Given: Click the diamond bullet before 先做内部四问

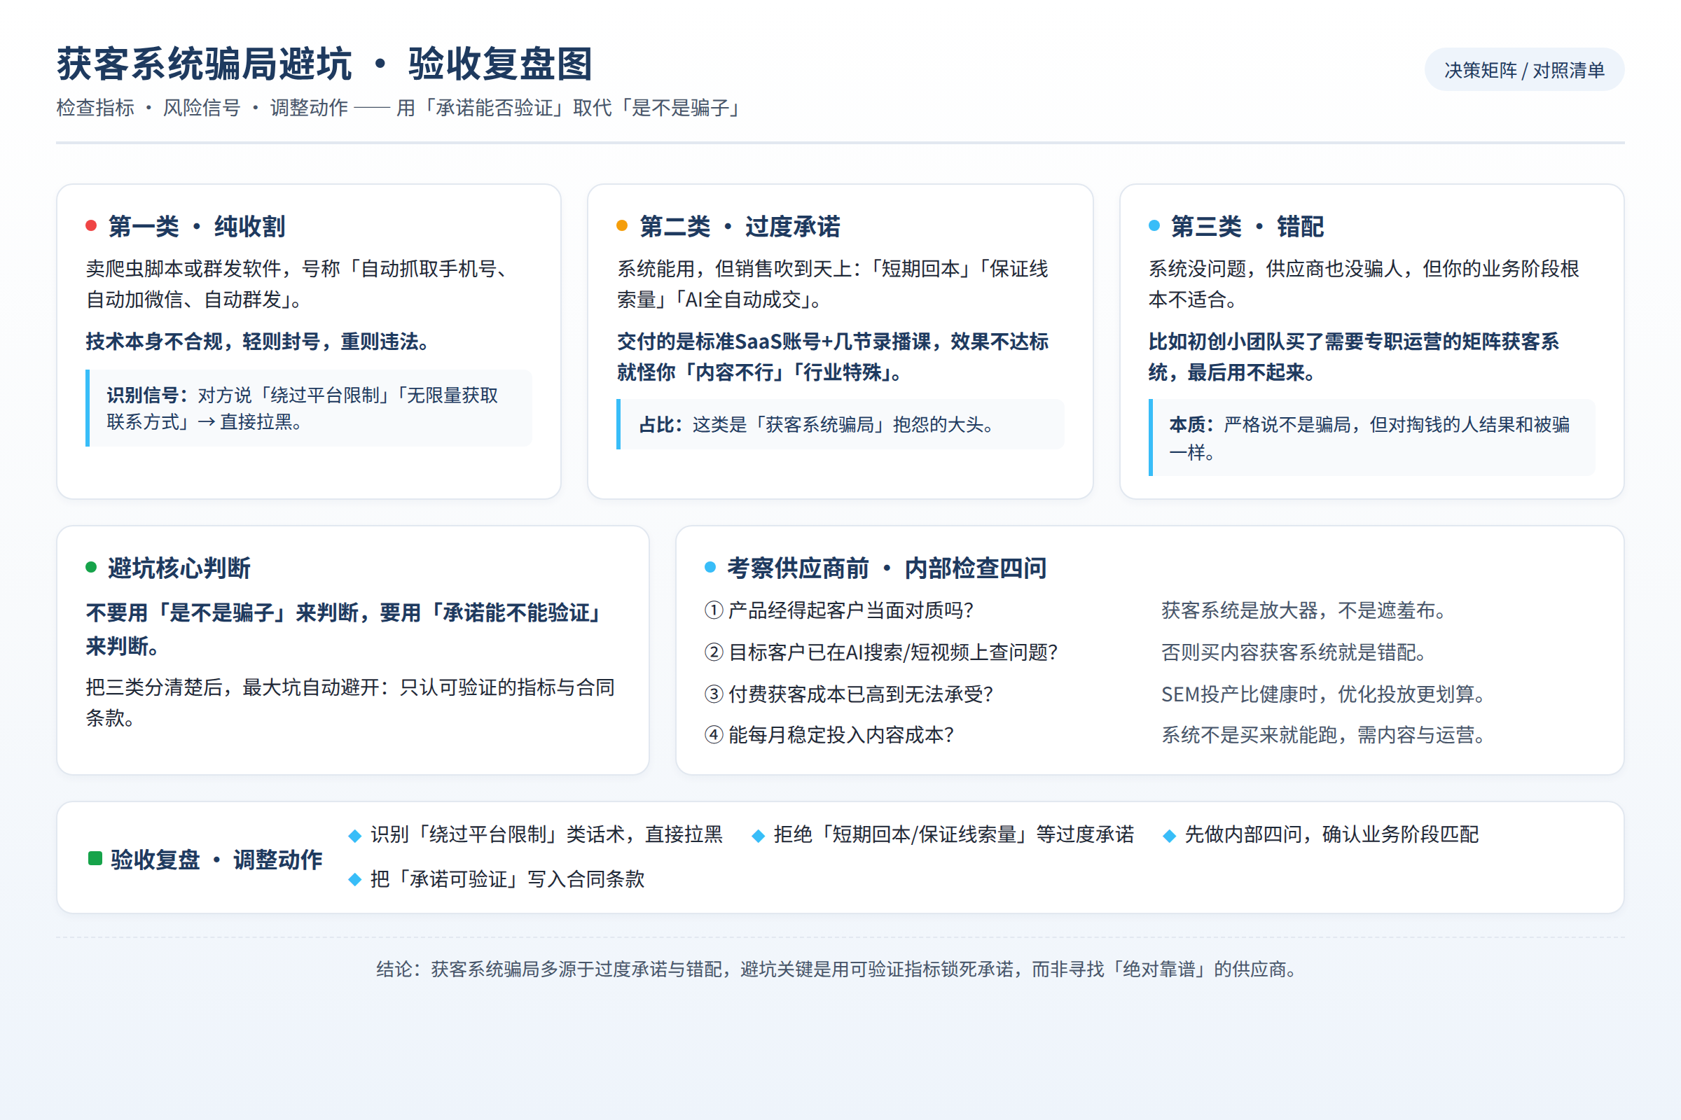Looking at the screenshot, I should click(x=1169, y=836).
